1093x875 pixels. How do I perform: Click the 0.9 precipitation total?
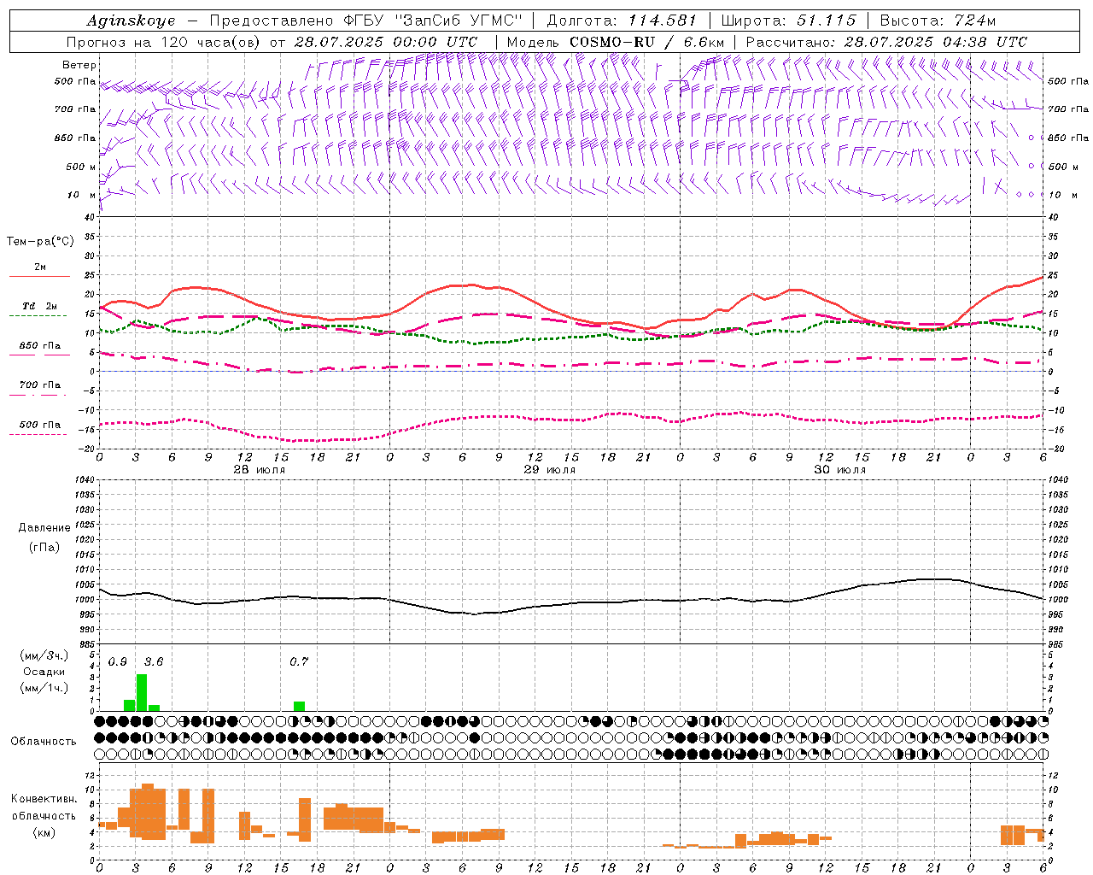pyautogui.click(x=118, y=661)
